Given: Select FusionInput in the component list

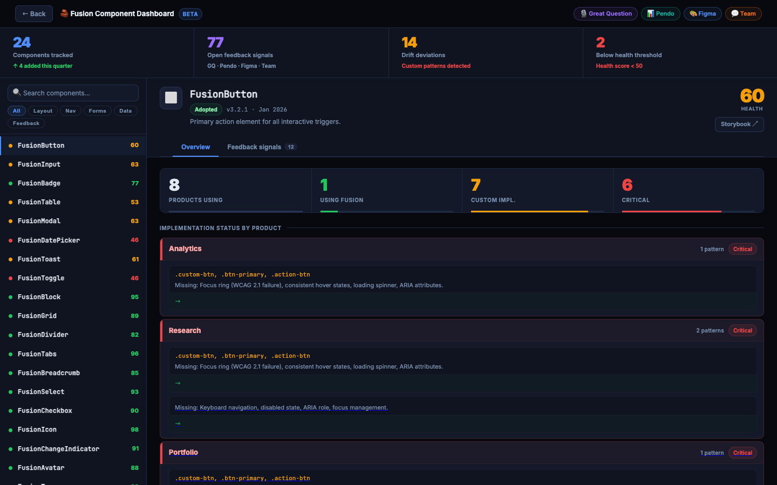Looking at the screenshot, I should pyautogui.click(x=73, y=164).
